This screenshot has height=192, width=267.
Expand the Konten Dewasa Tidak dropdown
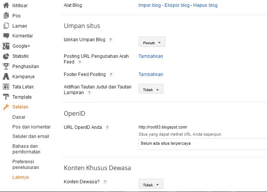click(151, 185)
